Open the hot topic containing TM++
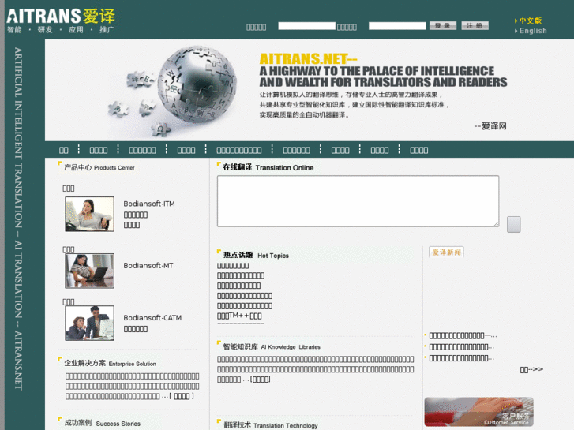This screenshot has height=430, width=574. [239, 316]
